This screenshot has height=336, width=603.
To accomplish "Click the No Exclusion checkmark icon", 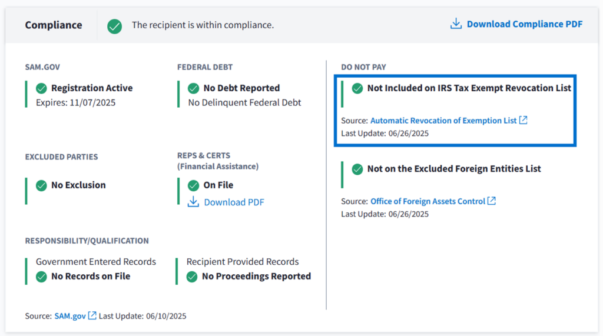I will click(x=41, y=185).
